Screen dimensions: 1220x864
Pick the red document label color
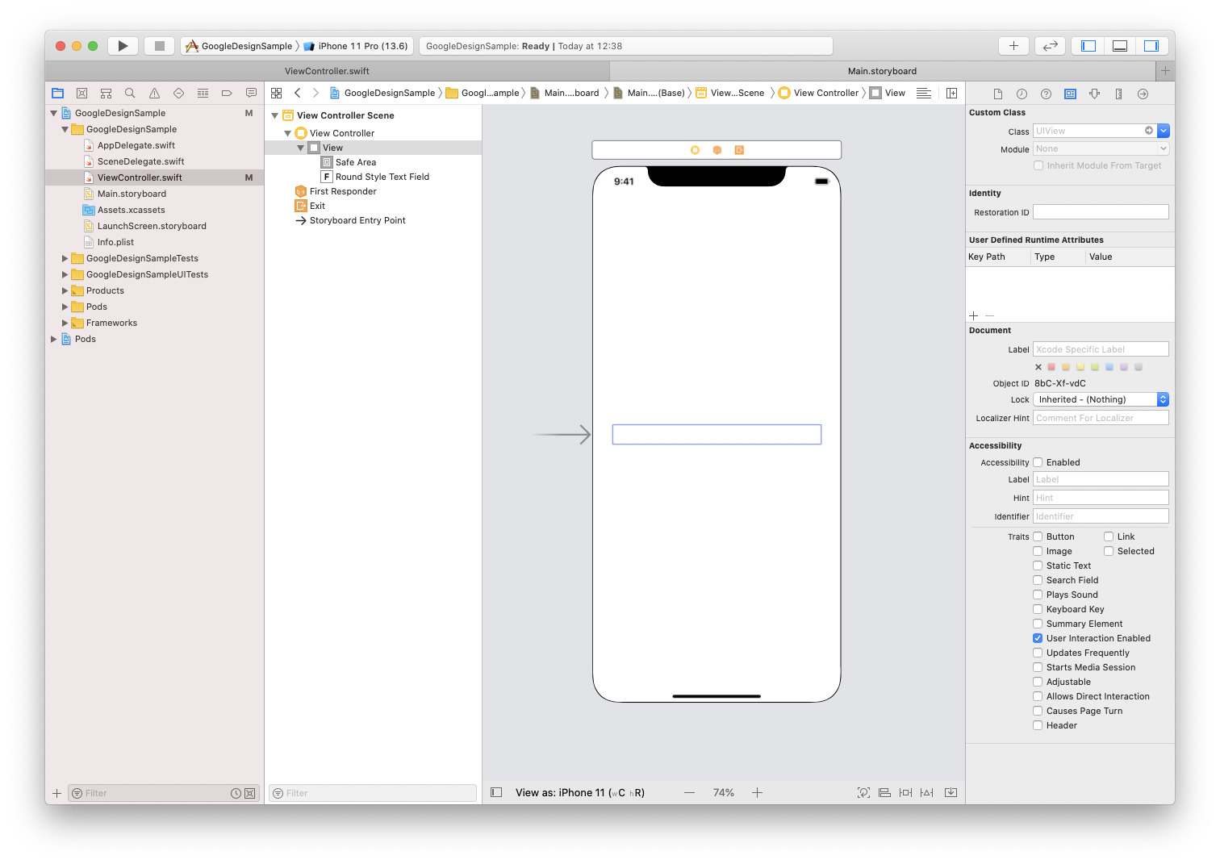1051,366
